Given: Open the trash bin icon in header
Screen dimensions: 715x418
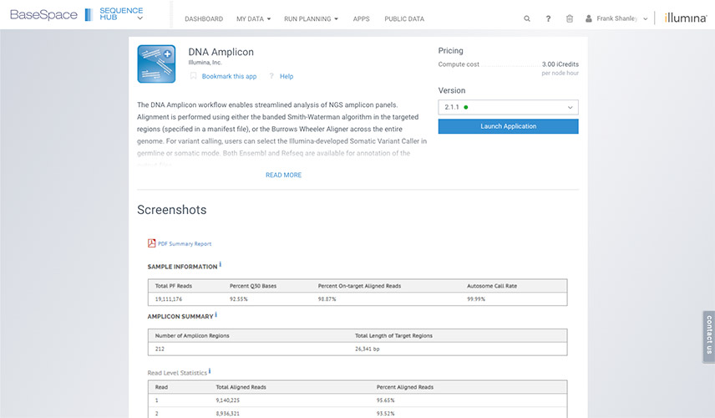Looking at the screenshot, I should (570, 18).
